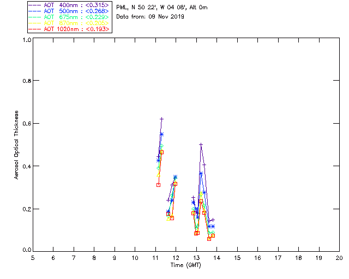Click the x-axis tick label 11
The image size is (349, 279).
pyautogui.click(x=155, y=258)
